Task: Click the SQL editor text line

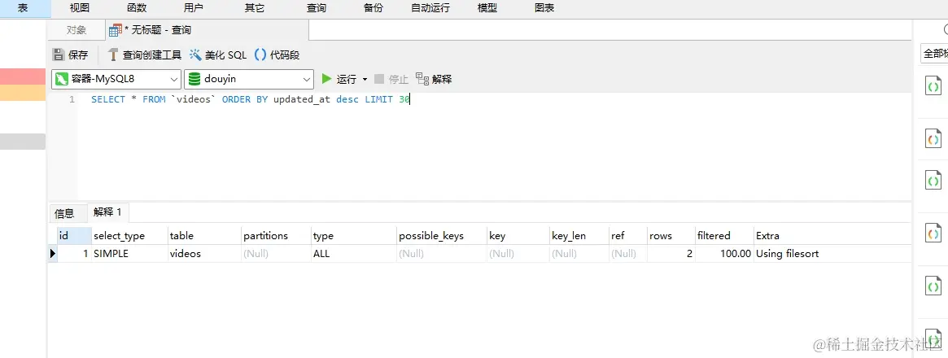Action: click(x=251, y=100)
